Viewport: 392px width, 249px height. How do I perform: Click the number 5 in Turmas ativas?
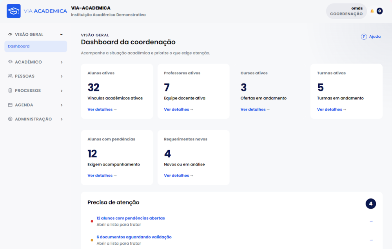(320, 87)
